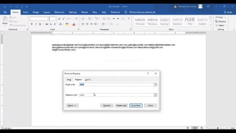236x133 pixels.
Task: Click the Multilevel List icon
Action: tap(97, 19)
